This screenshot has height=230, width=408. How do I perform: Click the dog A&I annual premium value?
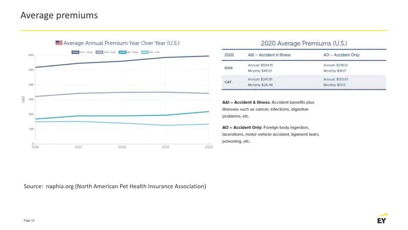260,65
